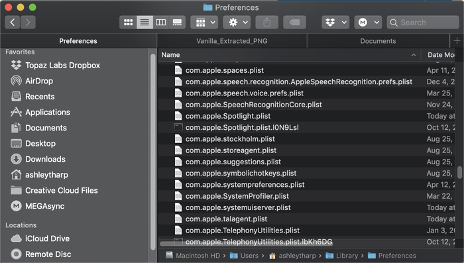This screenshot has width=464, height=263.
Task: Open the gear action menu
Action: tap(237, 22)
